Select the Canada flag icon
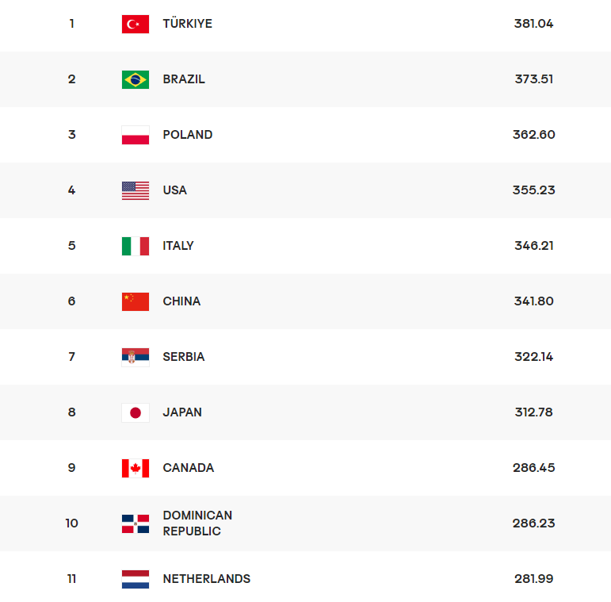Screen dimensions: 611x602 (136, 468)
